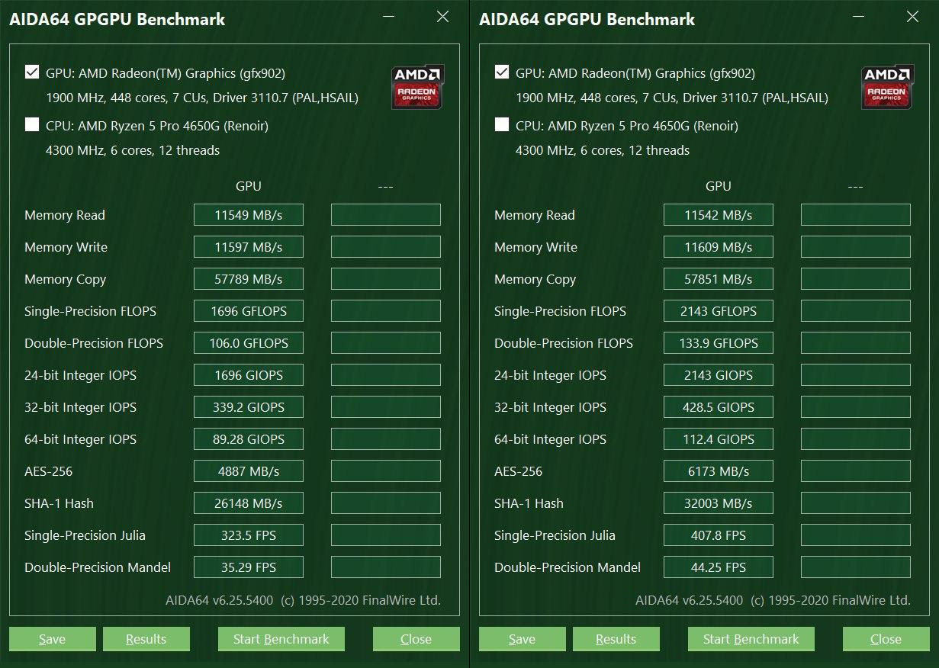Screen dimensions: 939x668
Task: Click 1696 GFLOPS single-precision result
Action: coord(249,311)
